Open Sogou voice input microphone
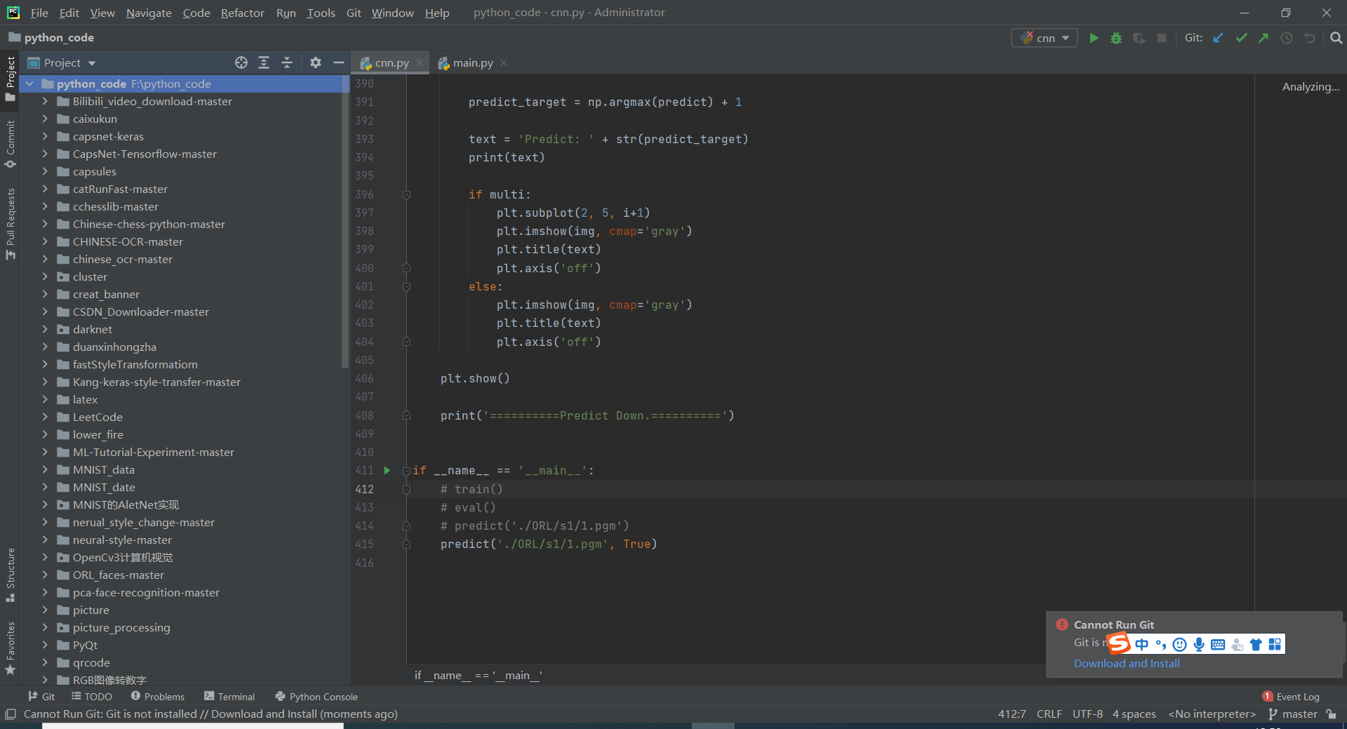The image size is (1347, 729). (1199, 644)
